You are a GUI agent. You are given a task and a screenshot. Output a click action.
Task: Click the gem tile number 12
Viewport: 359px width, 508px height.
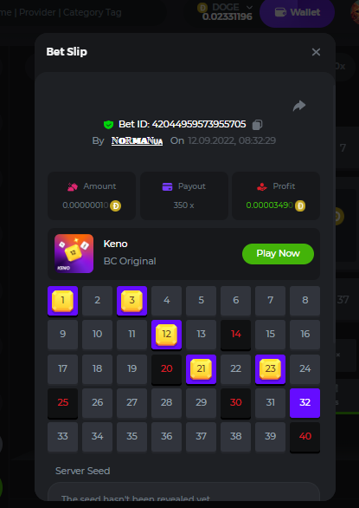click(167, 335)
